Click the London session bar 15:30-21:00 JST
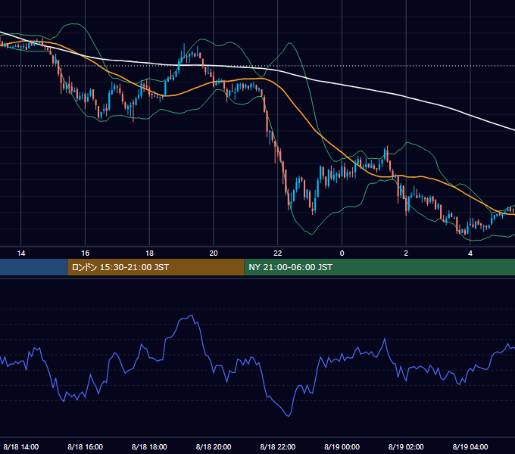 [x=156, y=267]
